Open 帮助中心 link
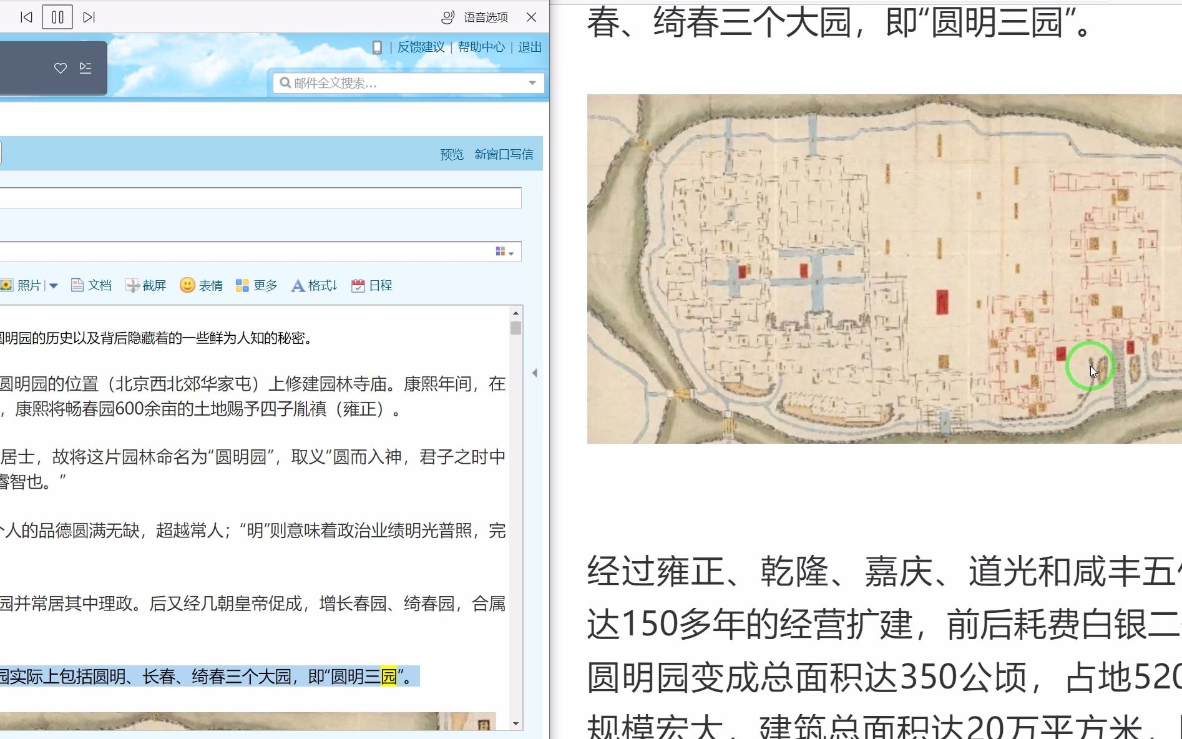Image resolution: width=1182 pixels, height=739 pixels. point(481,47)
